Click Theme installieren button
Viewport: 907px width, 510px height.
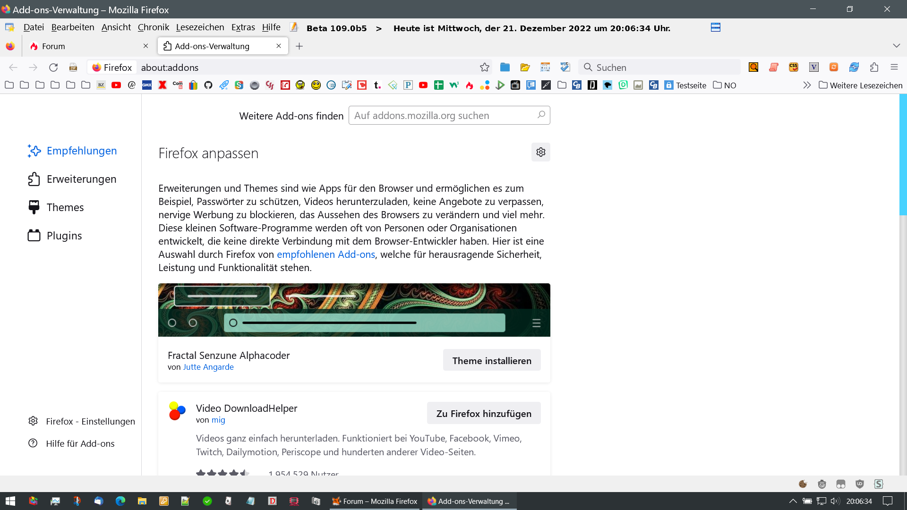point(491,361)
